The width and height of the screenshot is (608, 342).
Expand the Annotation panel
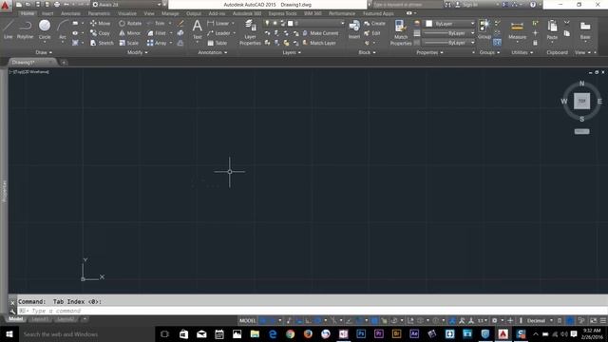[213, 52]
